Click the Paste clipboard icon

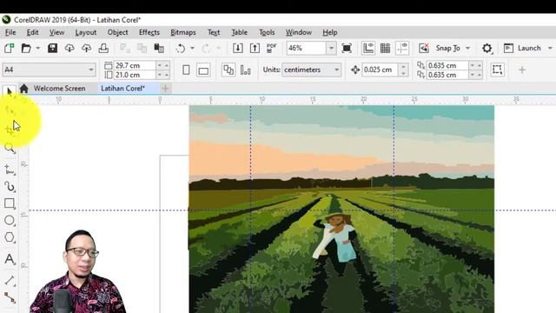point(159,48)
